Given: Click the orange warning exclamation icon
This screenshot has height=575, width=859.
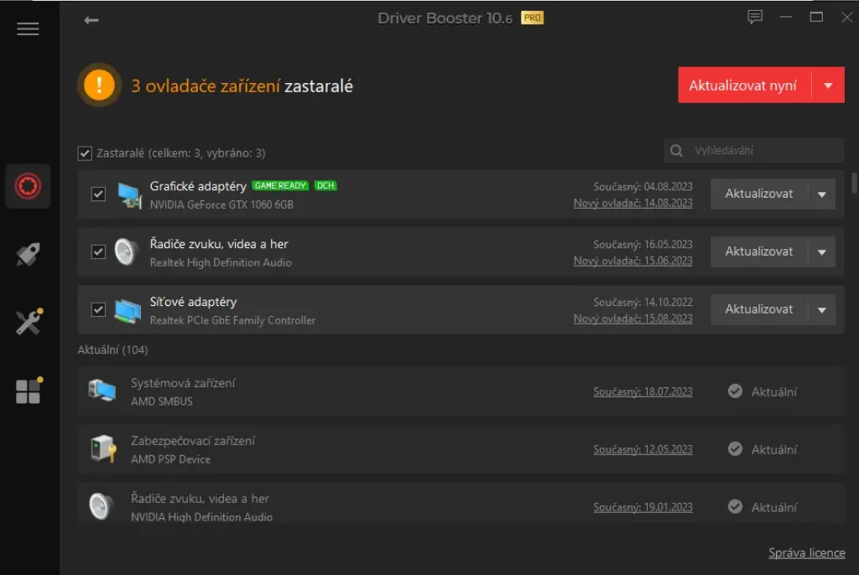Looking at the screenshot, I should point(99,85).
